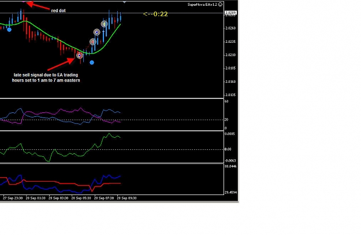The height and width of the screenshot is (235, 361).
Task: Select the topmost circled green arrow trade marker
Action: pyautogui.click(x=104, y=24)
